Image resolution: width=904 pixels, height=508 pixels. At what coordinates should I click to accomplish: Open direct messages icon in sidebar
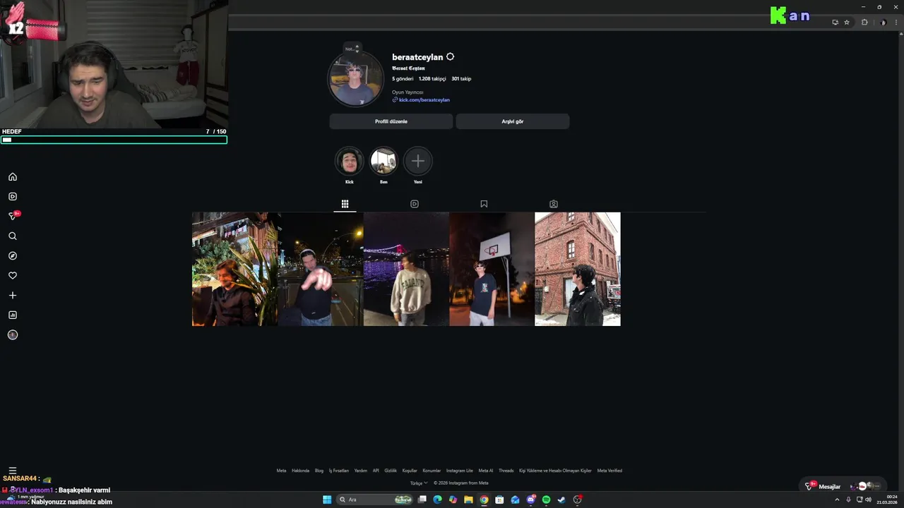[x=13, y=216]
